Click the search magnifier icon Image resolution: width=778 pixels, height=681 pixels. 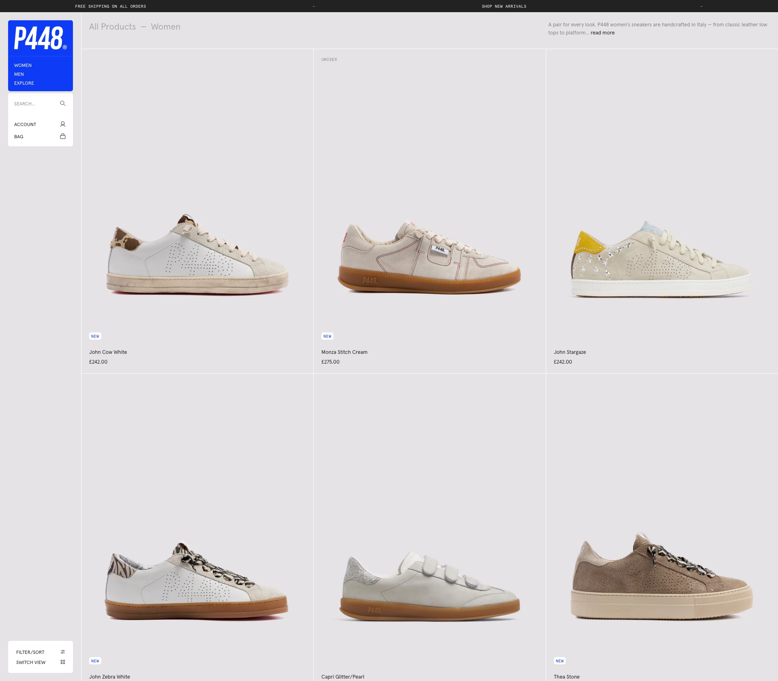pos(62,103)
